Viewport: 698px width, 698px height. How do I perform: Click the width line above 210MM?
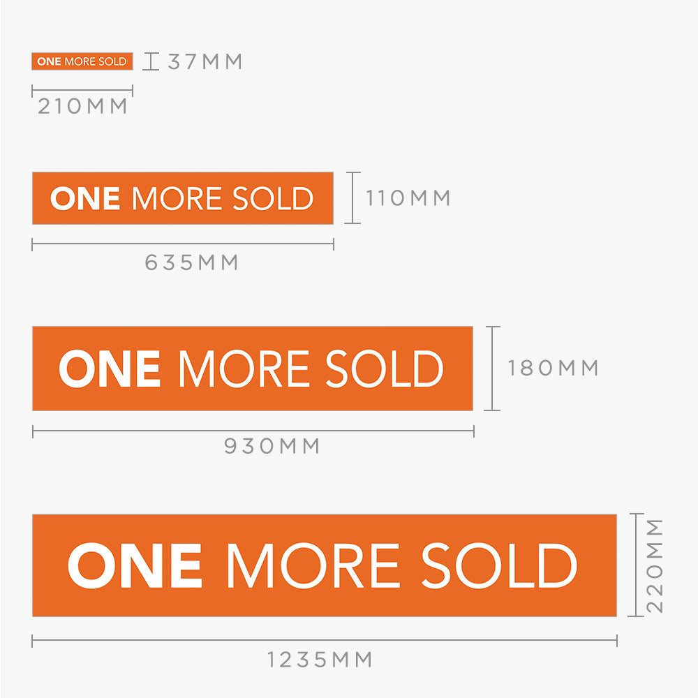point(82,91)
